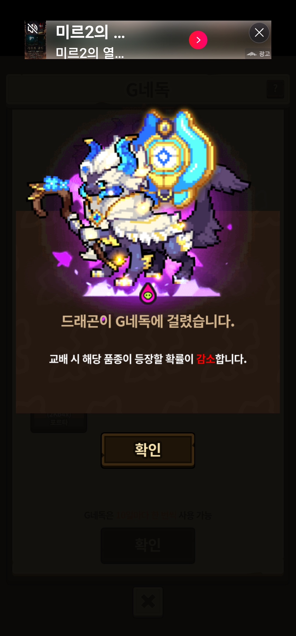Tap the 교배 시 해당 품종 description
The width and height of the screenshot is (296, 636).
coord(148,359)
